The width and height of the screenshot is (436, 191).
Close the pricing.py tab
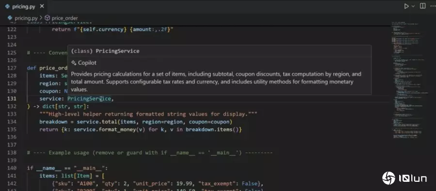[x=42, y=6]
